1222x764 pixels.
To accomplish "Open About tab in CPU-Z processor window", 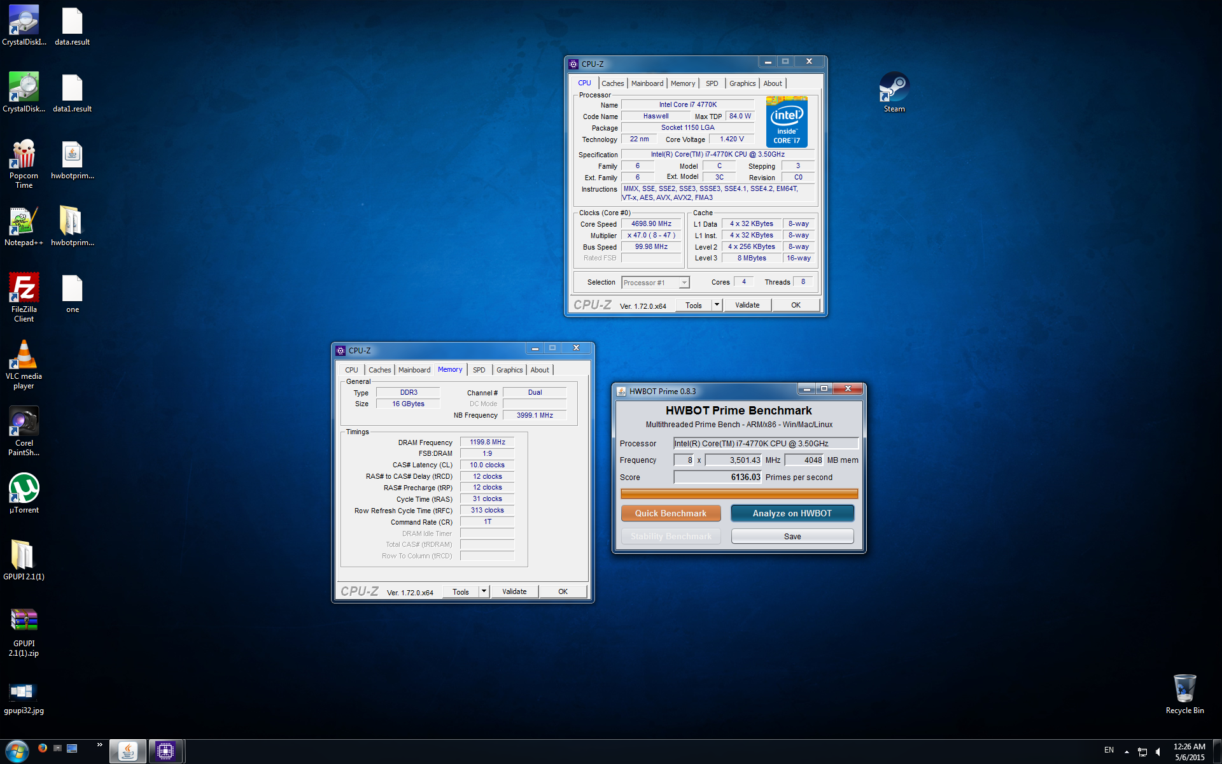I will (773, 83).
